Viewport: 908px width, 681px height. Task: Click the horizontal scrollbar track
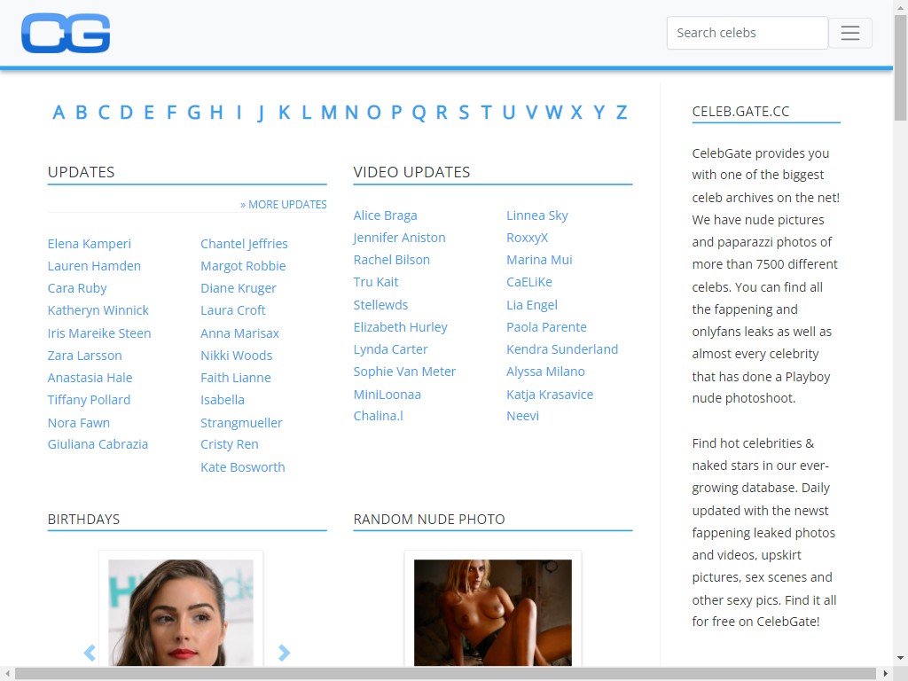[443, 674]
